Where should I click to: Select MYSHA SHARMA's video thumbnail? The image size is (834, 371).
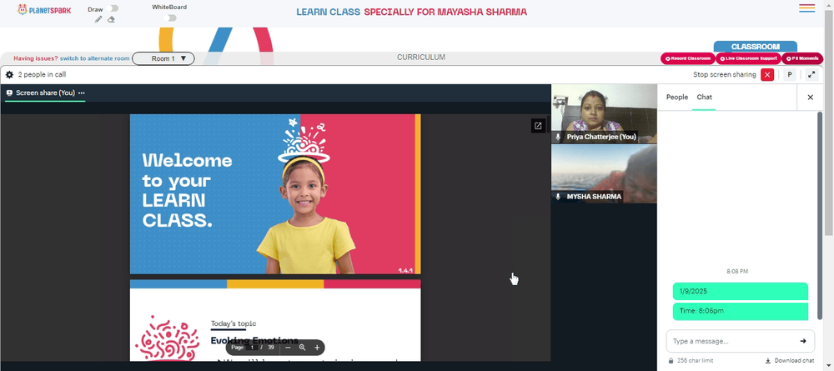604,173
